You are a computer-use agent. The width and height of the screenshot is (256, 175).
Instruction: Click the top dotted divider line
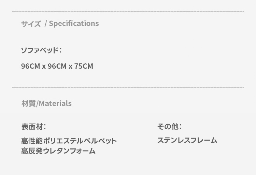click(128, 12)
